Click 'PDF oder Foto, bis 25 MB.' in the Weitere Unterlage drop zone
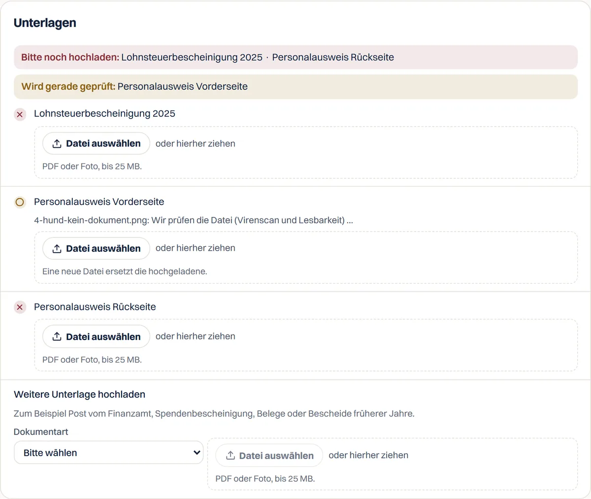The width and height of the screenshot is (591, 499). click(265, 479)
